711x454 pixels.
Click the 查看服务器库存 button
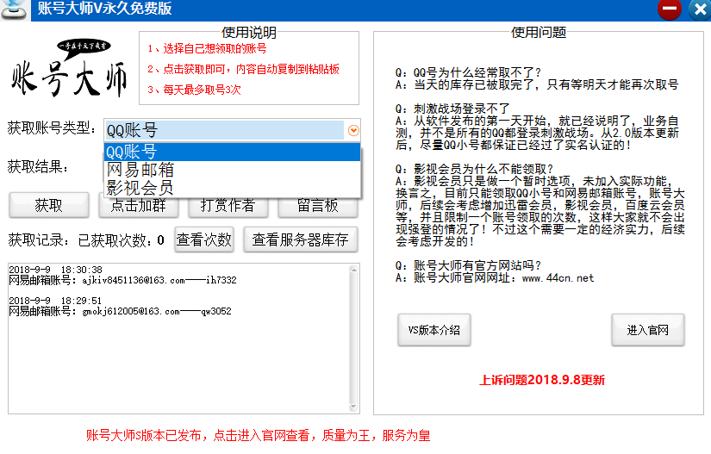coord(301,239)
